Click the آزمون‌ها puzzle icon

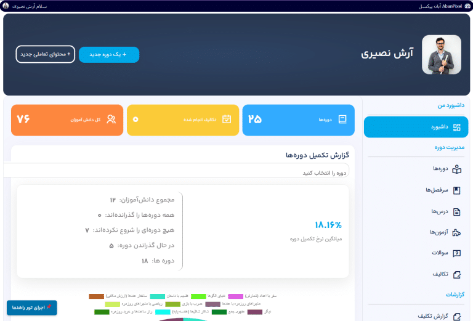(456, 233)
